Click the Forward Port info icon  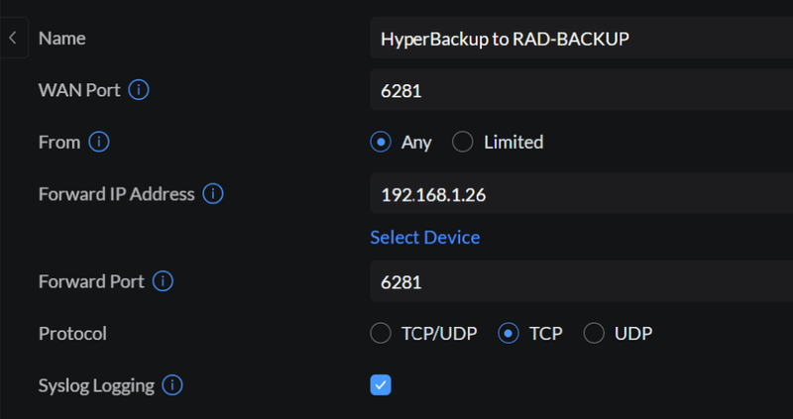click(164, 282)
